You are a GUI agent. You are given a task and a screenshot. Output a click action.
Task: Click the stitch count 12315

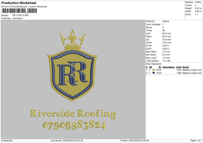[158, 70]
